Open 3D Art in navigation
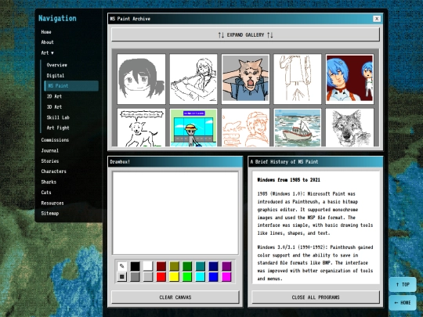423x317 pixels. (x=54, y=106)
